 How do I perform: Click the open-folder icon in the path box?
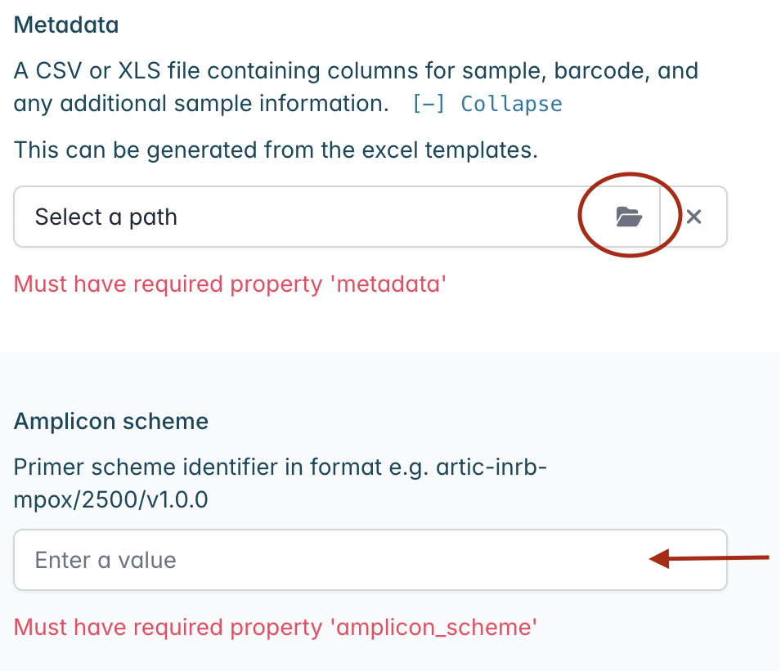(629, 217)
